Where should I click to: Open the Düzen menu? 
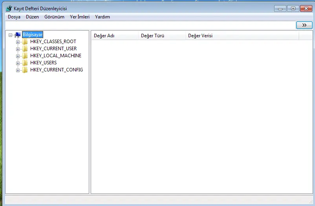point(32,17)
